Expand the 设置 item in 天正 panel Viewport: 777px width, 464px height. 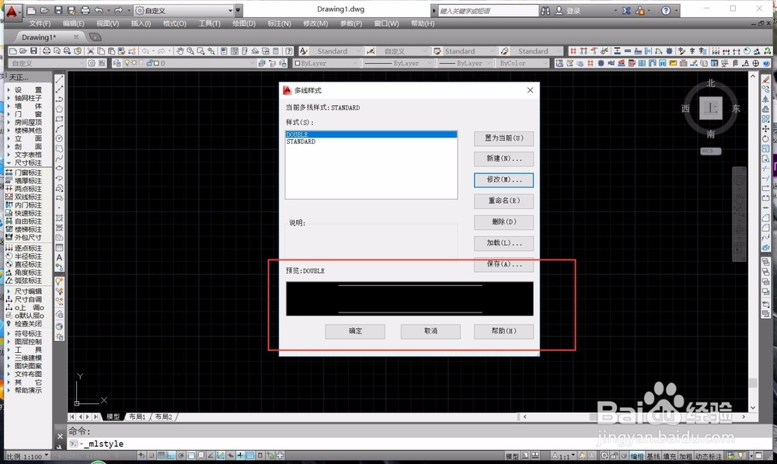click(x=28, y=89)
